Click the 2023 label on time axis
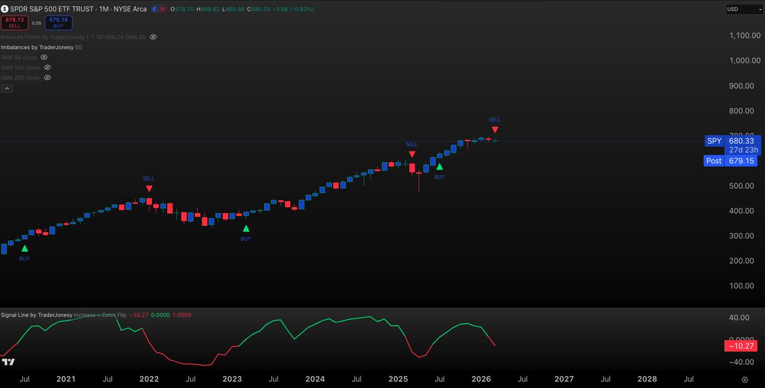765x388 pixels. tap(232, 379)
